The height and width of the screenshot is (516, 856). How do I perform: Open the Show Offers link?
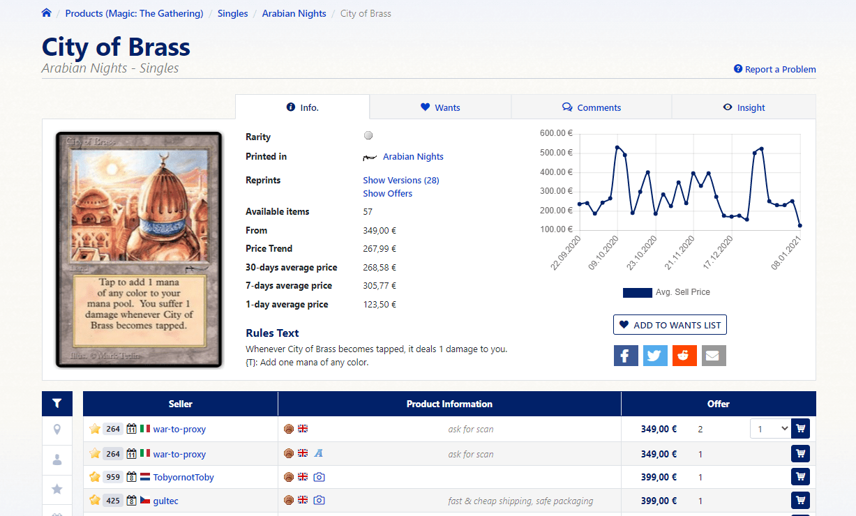[387, 193]
